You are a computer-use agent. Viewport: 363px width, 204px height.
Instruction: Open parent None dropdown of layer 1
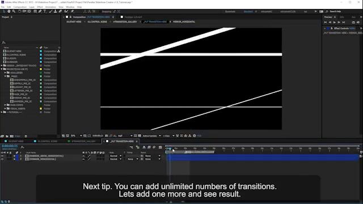(x=153, y=156)
